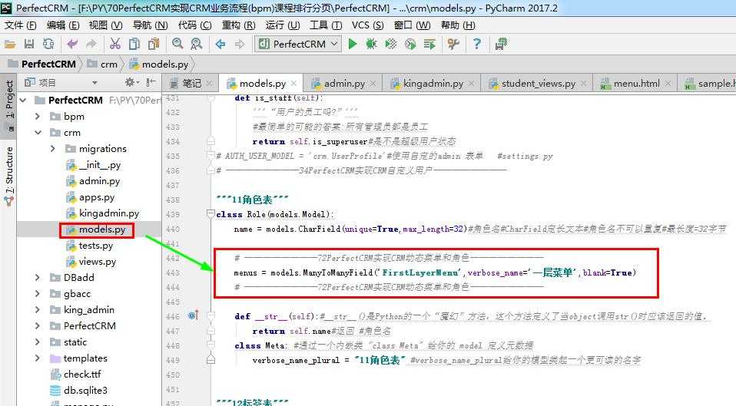
Task: Switch to the student_views.py editor tab
Action: 538,84
